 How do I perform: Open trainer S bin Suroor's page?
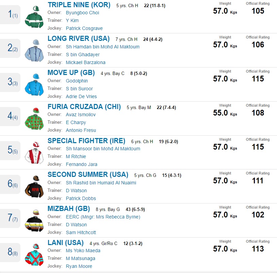(x=79, y=89)
